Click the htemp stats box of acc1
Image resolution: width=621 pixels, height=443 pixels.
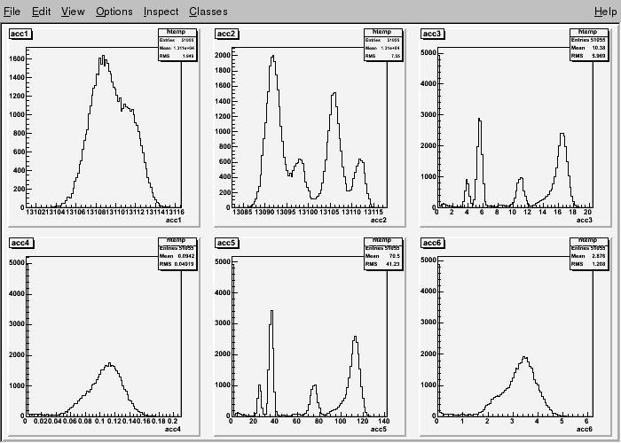coord(177,44)
